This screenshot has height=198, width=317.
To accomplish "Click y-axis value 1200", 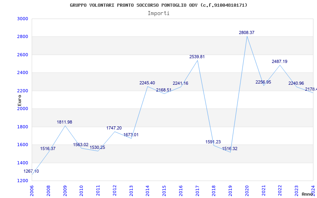I will 23,181.
